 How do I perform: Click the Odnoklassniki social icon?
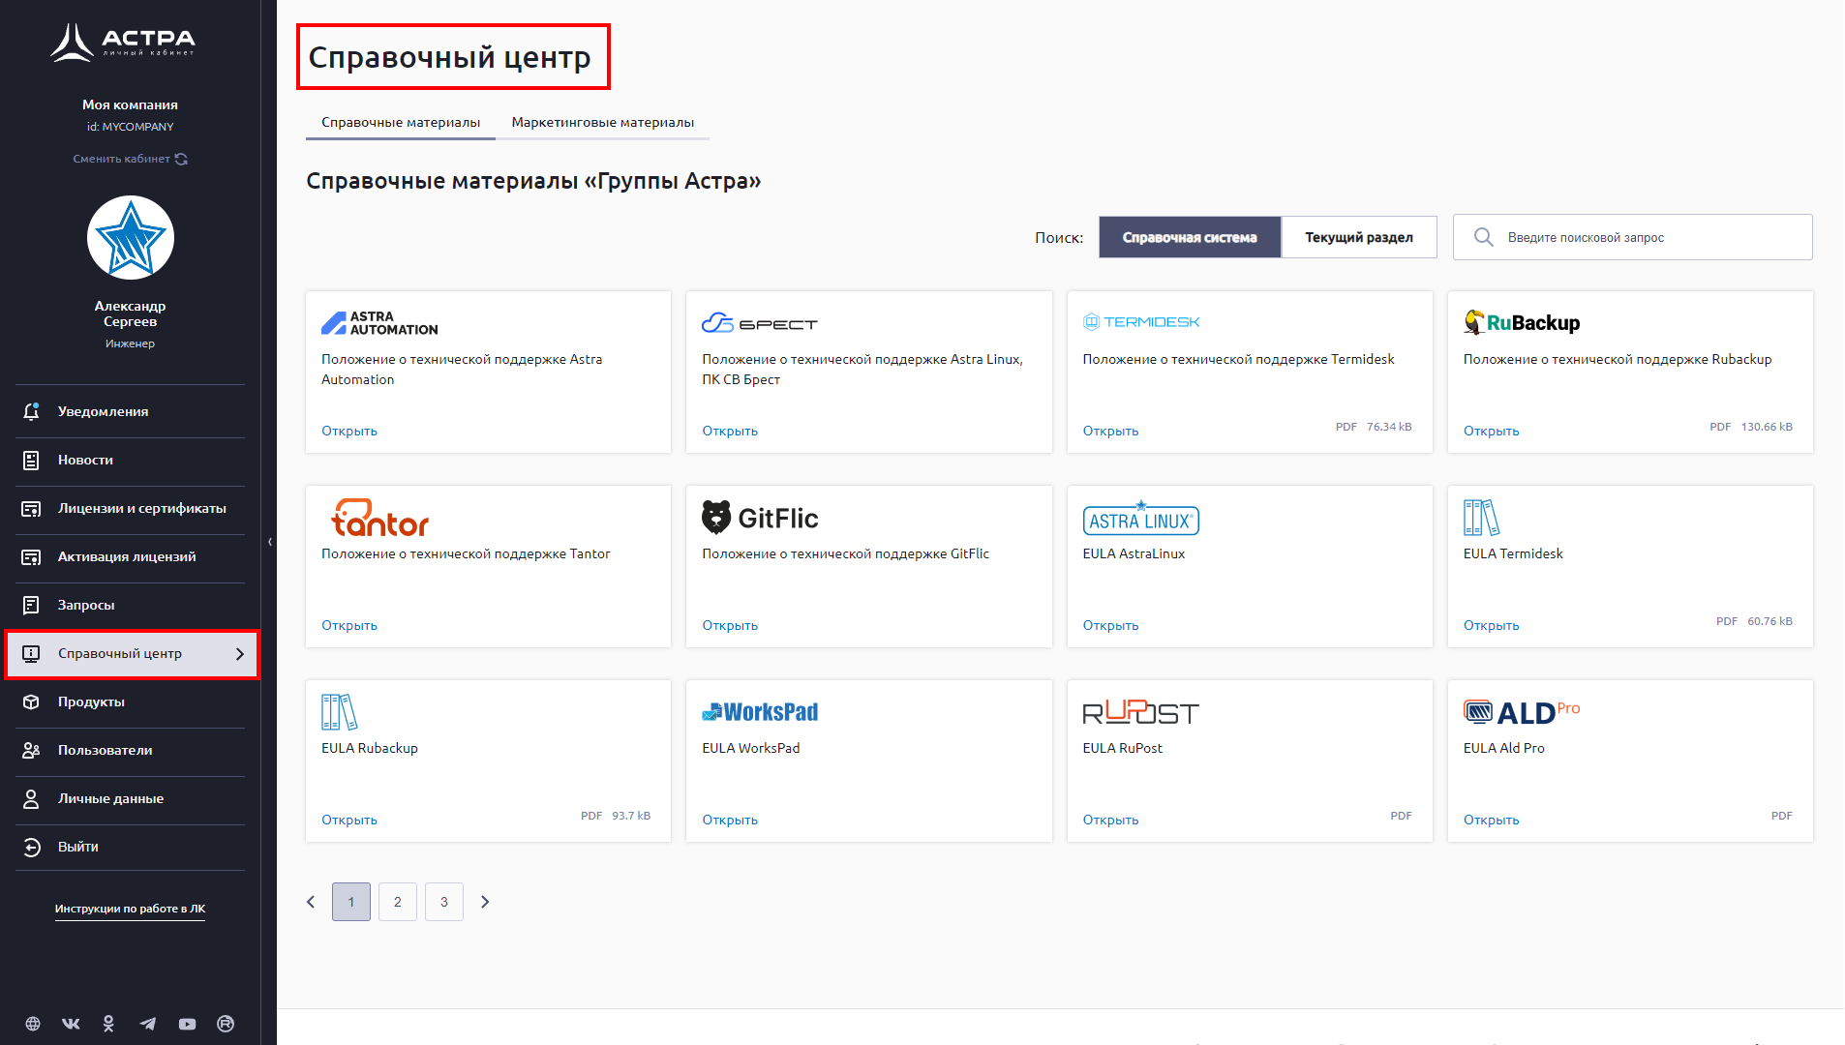[108, 1024]
